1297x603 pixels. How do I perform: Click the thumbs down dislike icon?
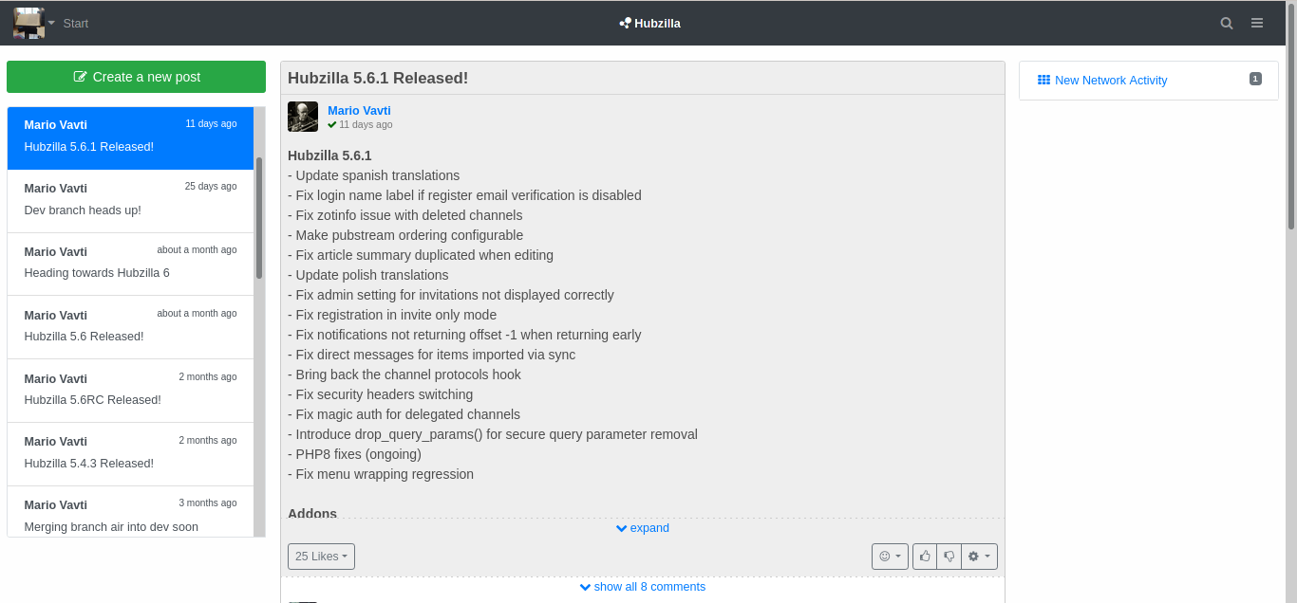[949, 557]
